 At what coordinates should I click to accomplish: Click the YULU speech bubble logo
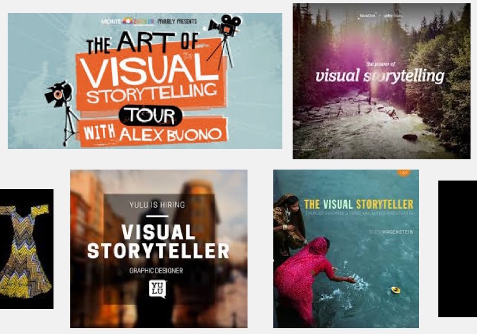click(x=157, y=289)
